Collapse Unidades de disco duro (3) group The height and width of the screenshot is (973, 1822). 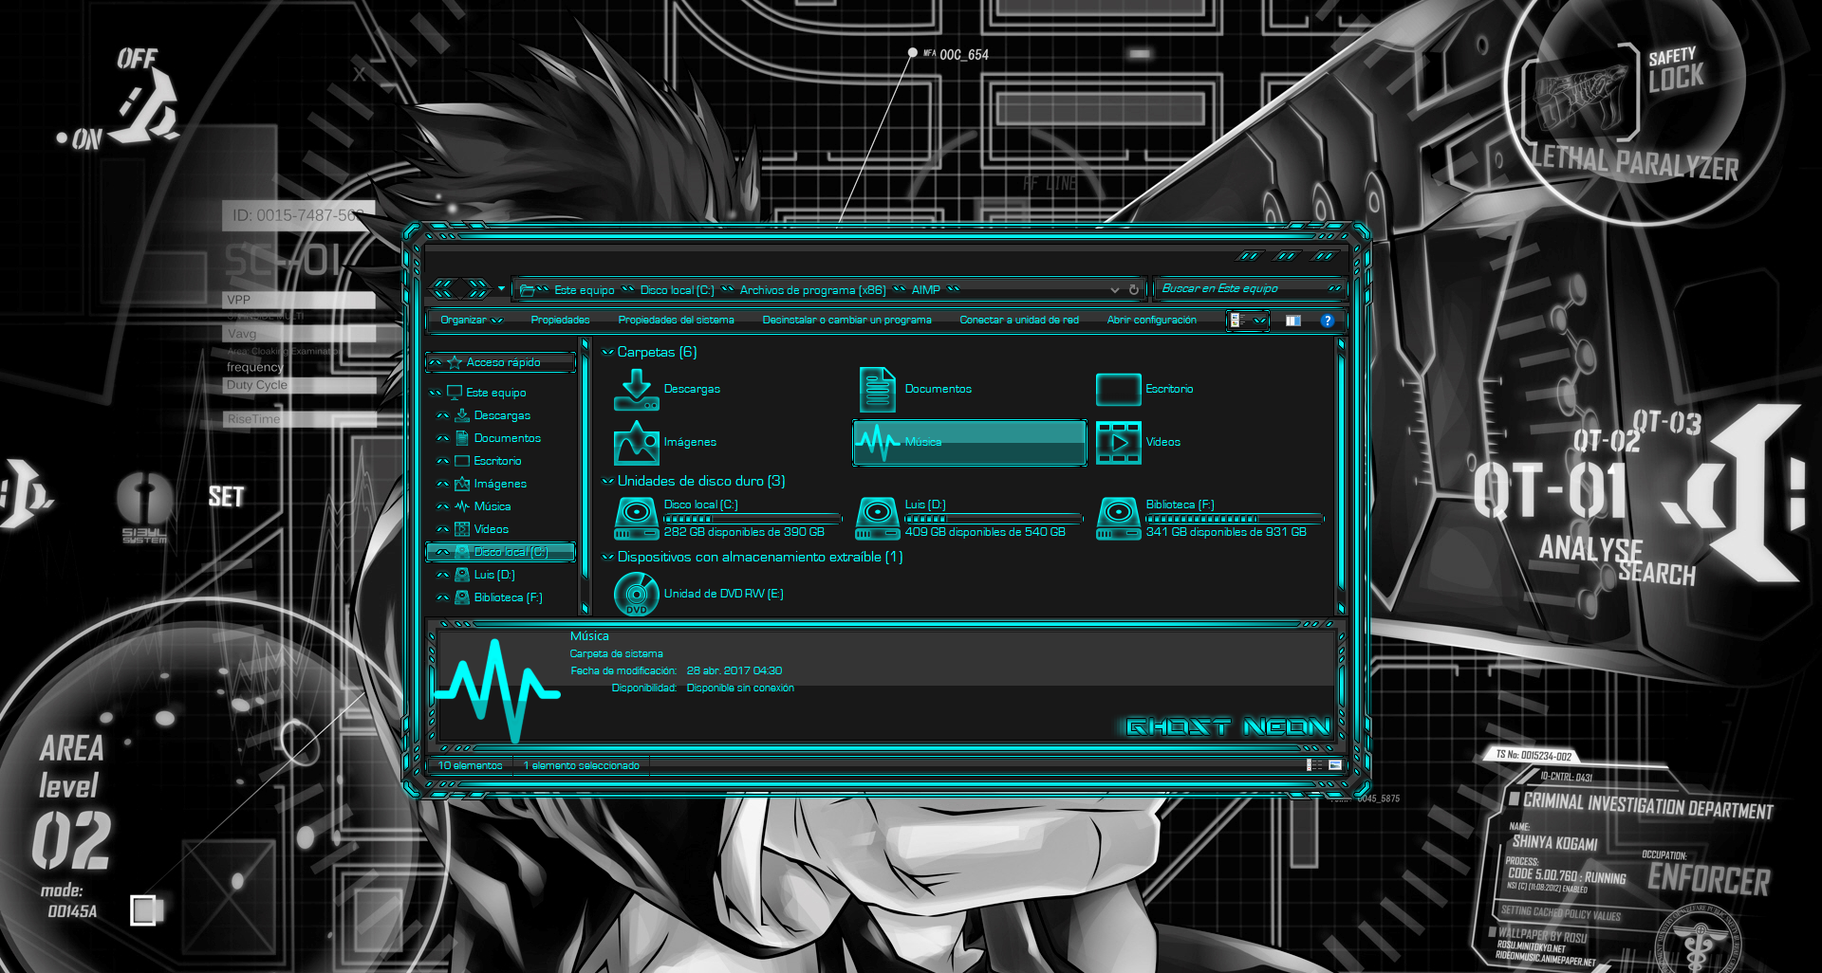(x=607, y=482)
